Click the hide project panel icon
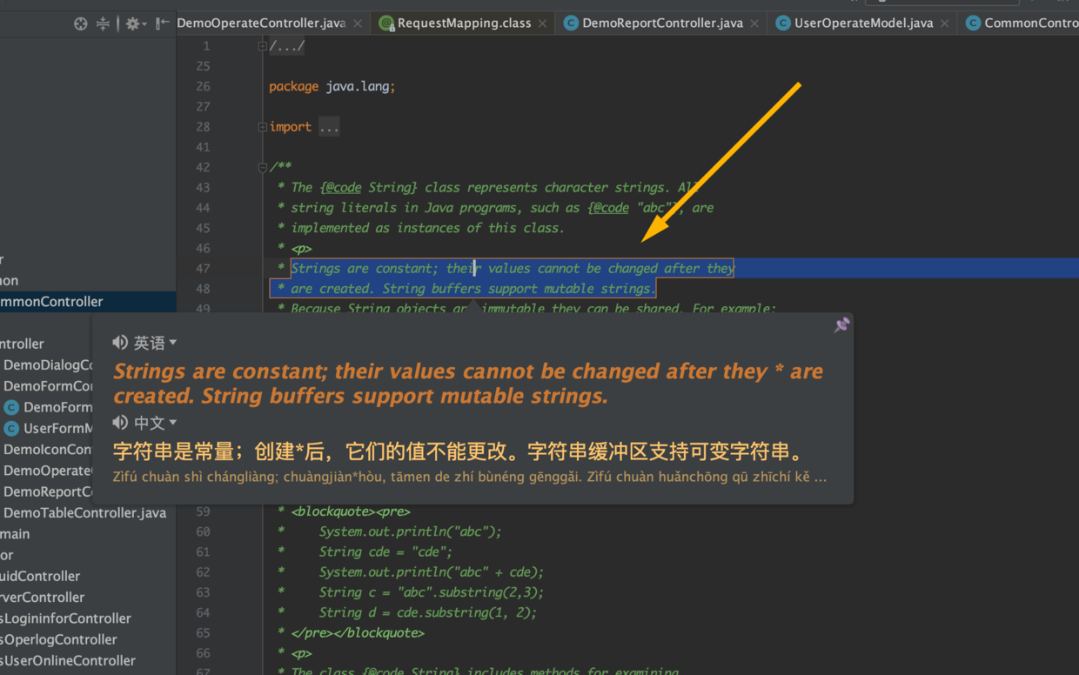Viewport: 1079px width, 675px height. click(x=162, y=23)
